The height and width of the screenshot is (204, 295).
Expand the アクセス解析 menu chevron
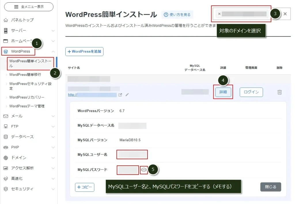click(53, 168)
